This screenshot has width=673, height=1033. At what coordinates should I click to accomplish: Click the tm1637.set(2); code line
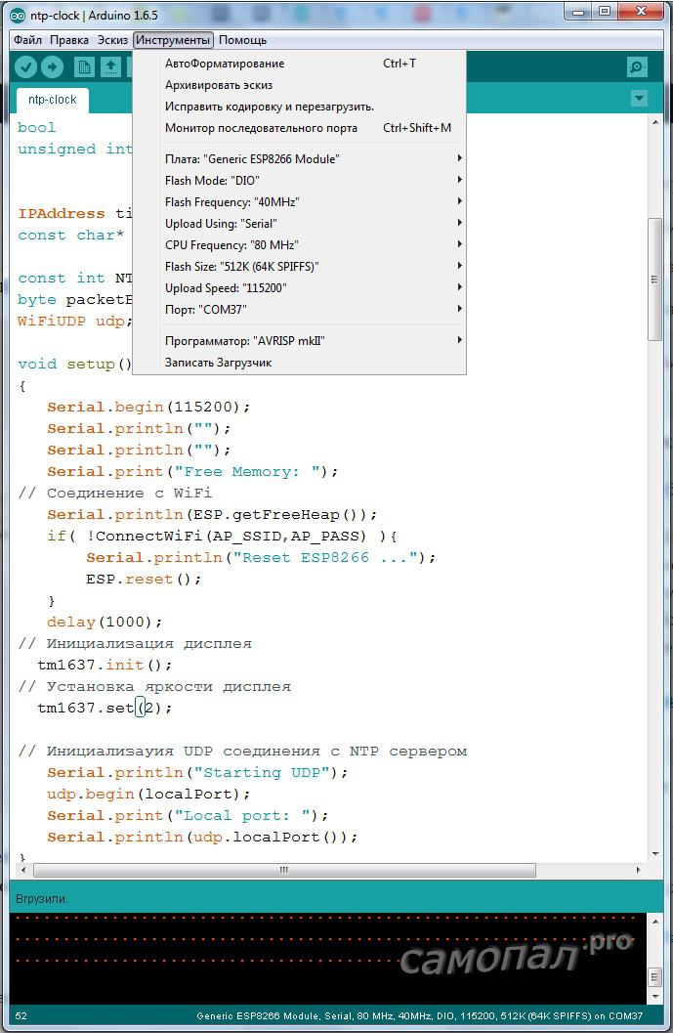[105, 709]
